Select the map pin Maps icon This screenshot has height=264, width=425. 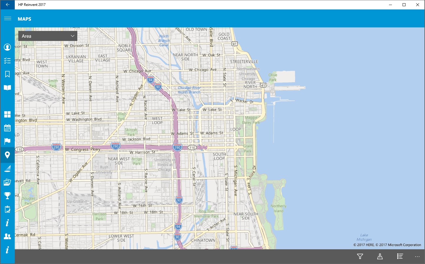[x=7, y=155]
